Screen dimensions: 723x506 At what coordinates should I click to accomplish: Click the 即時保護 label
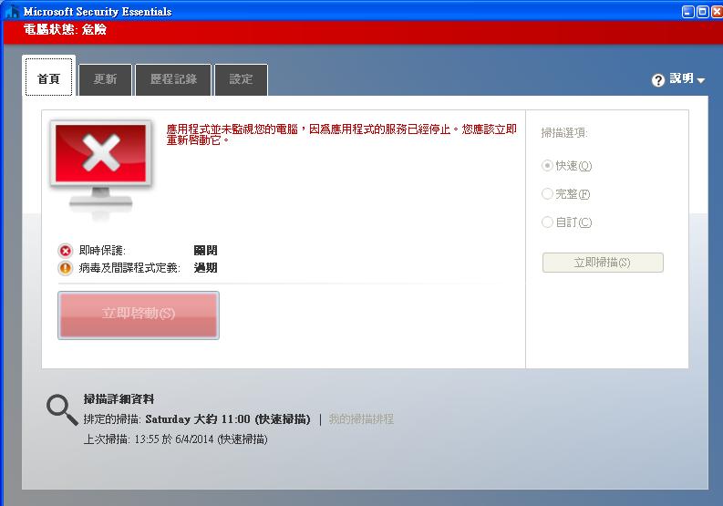(102, 251)
